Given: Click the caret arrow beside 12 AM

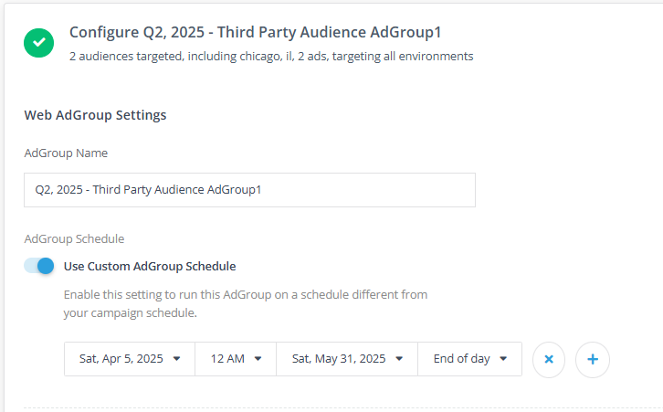Looking at the screenshot, I should click(x=258, y=359).
